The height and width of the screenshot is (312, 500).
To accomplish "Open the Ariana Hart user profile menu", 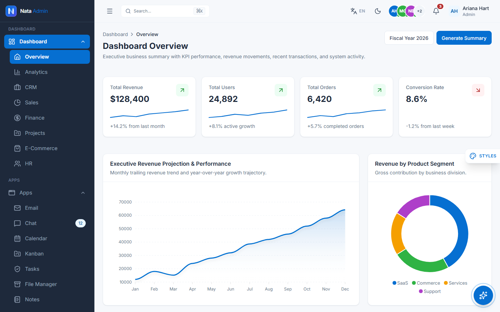I will (469, 11).
